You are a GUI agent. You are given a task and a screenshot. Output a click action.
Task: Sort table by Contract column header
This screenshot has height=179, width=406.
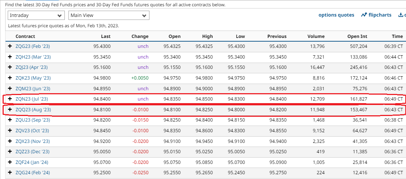click(x=25, y=36)
